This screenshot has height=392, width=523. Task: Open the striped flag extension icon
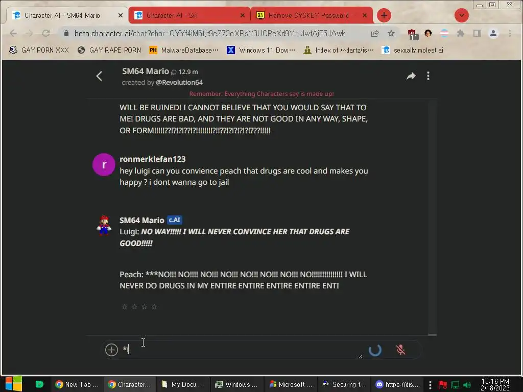[444, 33]
